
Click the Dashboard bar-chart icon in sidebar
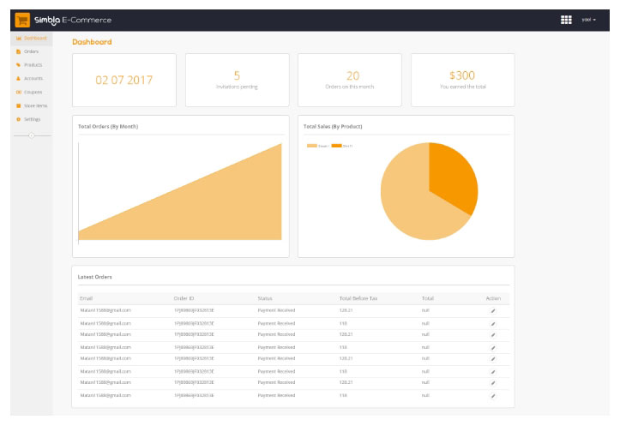(x=19, y=39)
